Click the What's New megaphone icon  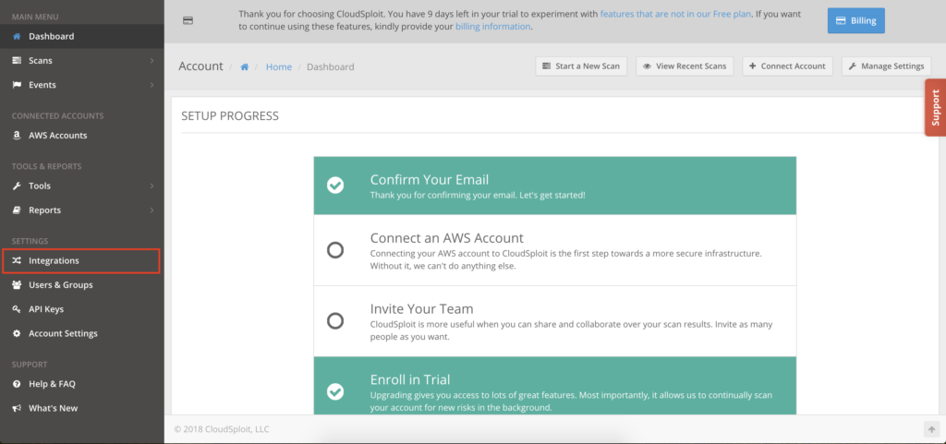click(18, 408)
